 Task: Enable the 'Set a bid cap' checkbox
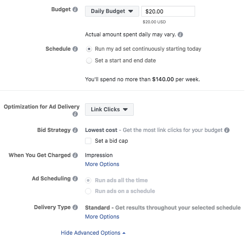[x=88, y=141]
